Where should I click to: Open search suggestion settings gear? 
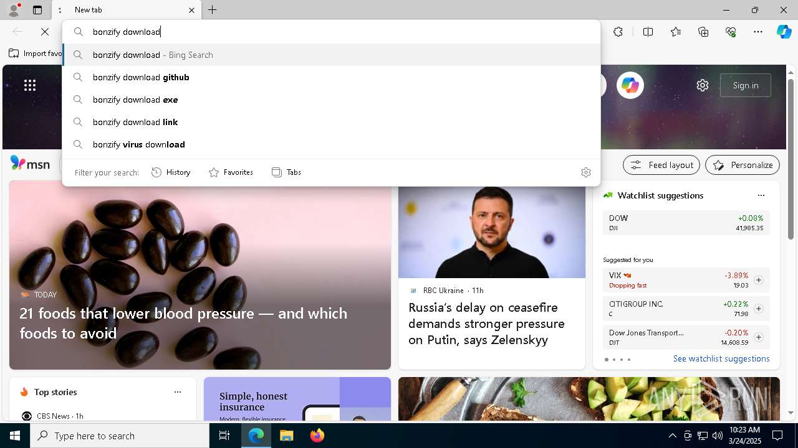coord(586,172)
